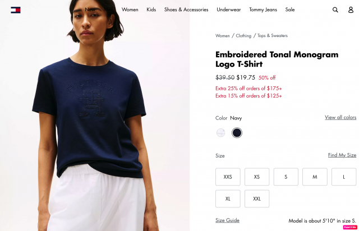Viewport: 359px width, 231px height.
Task: Select the XL size box
Action: 228,198
